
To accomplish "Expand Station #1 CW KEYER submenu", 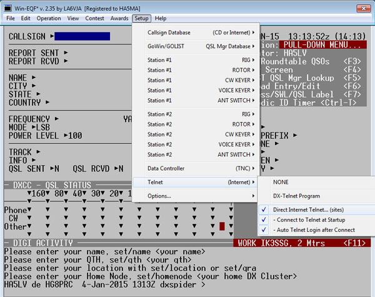I will click(196, 80).
